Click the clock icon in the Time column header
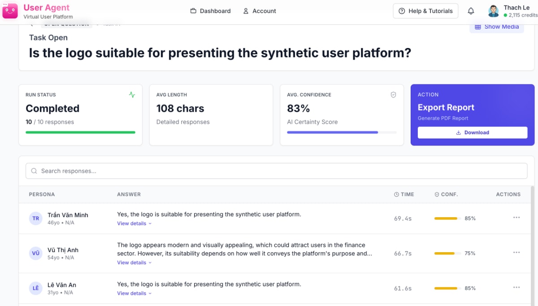The image size is (538, 306). click(x=396, y=194)
